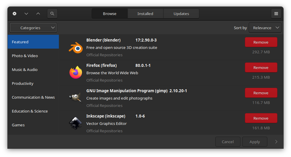Image resolution: width=291 pixels, height=157 pixels.
Task: Click Inkscape version 1.0-6
Action: click(x=140, y=116)
